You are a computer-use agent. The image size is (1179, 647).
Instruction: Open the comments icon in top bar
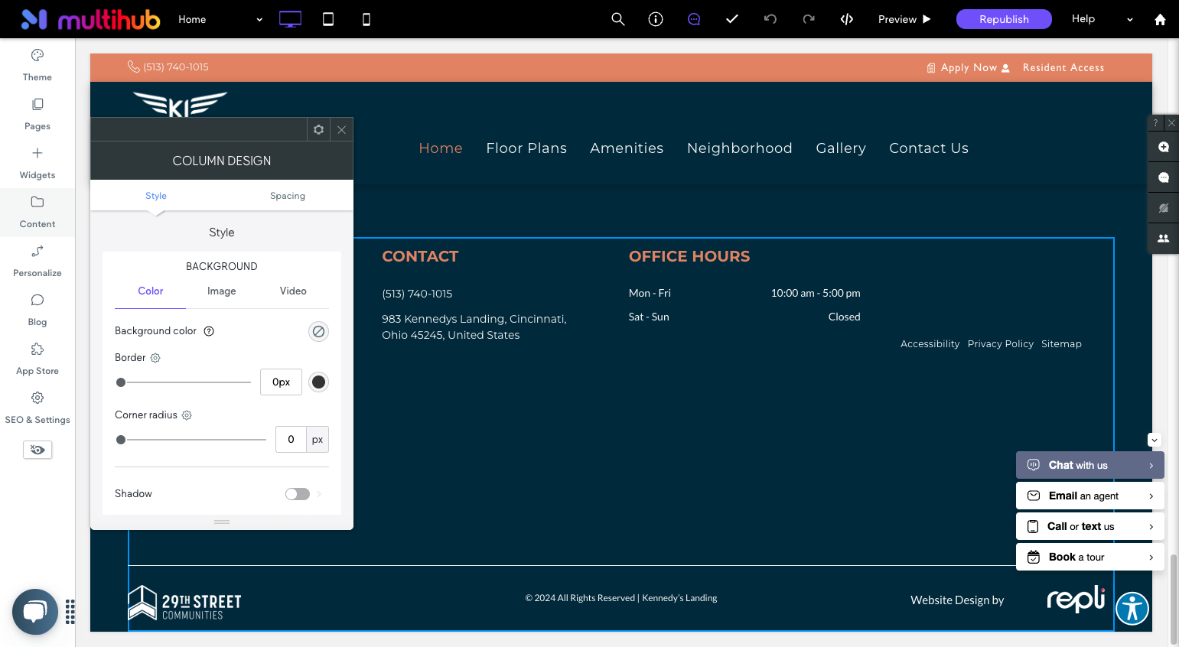pyautogui.click(x=694, y=19)
